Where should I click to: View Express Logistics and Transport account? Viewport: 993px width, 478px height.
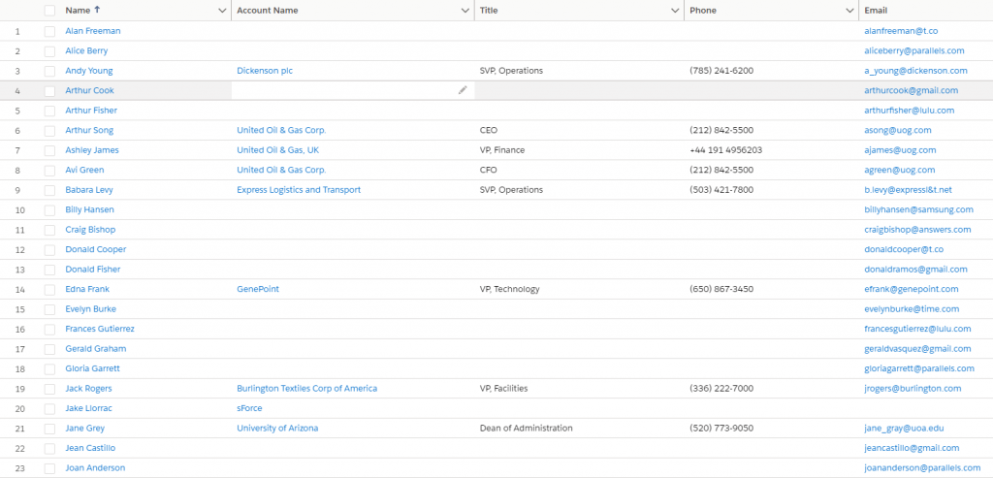point(299,190)
